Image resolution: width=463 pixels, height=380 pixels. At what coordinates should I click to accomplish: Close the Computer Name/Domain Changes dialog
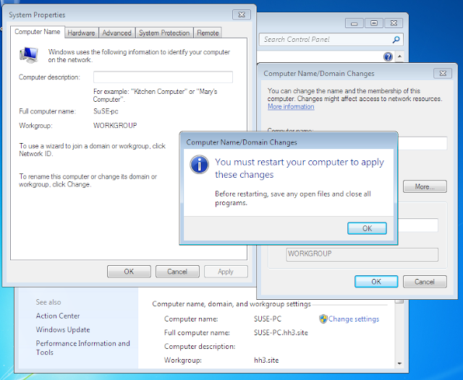pos(443,74)
